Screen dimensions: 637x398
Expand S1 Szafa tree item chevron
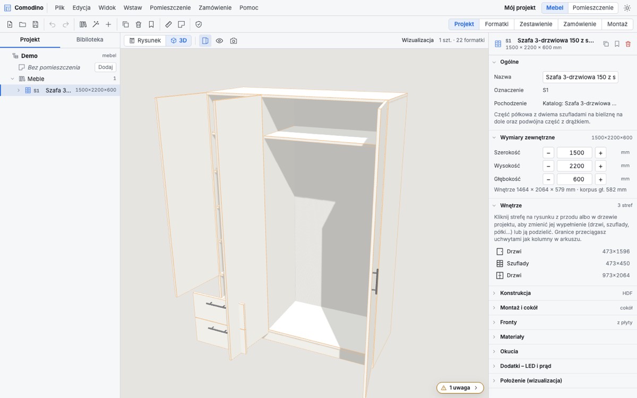pyautogui.click(x=19, y=90)
